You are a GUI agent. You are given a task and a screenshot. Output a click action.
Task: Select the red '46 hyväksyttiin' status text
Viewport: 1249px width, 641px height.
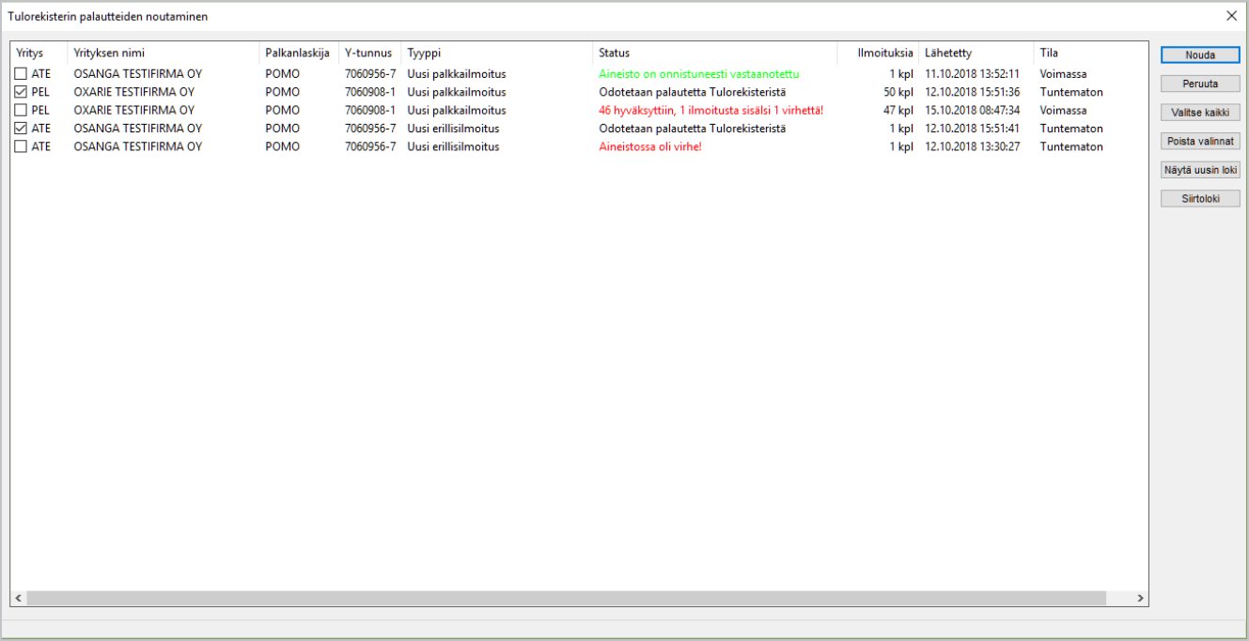pyautogui.click(x=710, y=111)
